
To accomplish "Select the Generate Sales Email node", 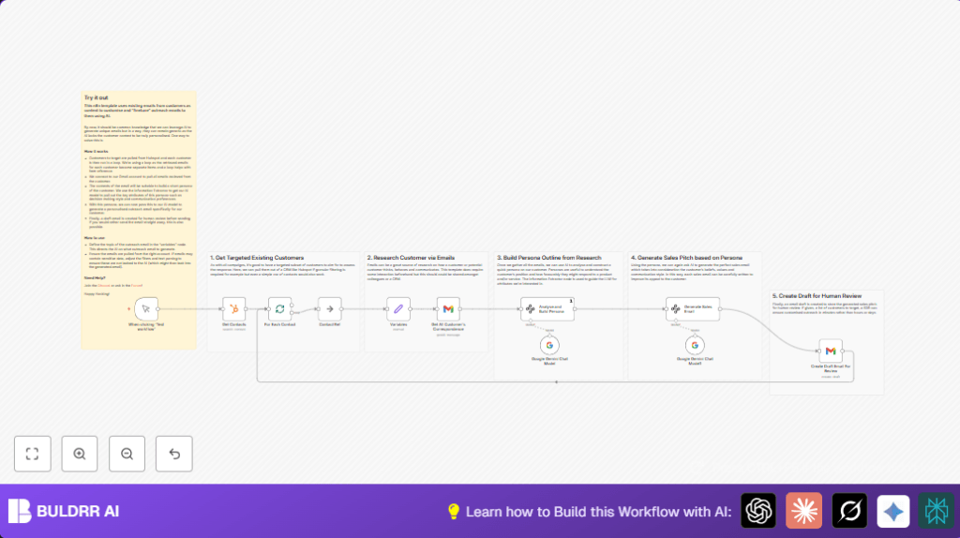I will pos(693,308).
